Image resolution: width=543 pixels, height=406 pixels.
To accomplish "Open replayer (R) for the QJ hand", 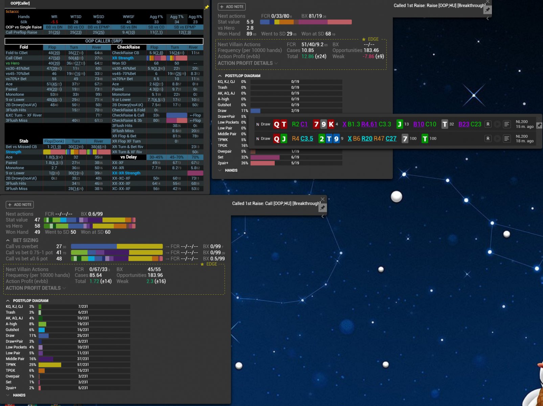I will pyautogui.click(x=488, y=138).
